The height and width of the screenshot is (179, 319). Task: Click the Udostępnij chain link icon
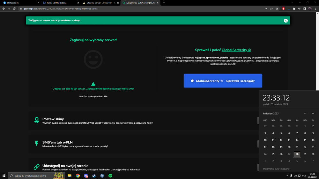coord(37,167)
